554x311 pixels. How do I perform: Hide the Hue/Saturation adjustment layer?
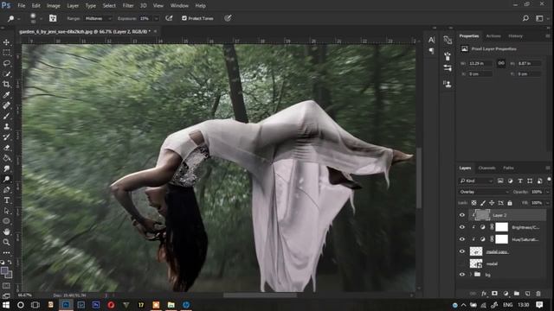[462, 239]
